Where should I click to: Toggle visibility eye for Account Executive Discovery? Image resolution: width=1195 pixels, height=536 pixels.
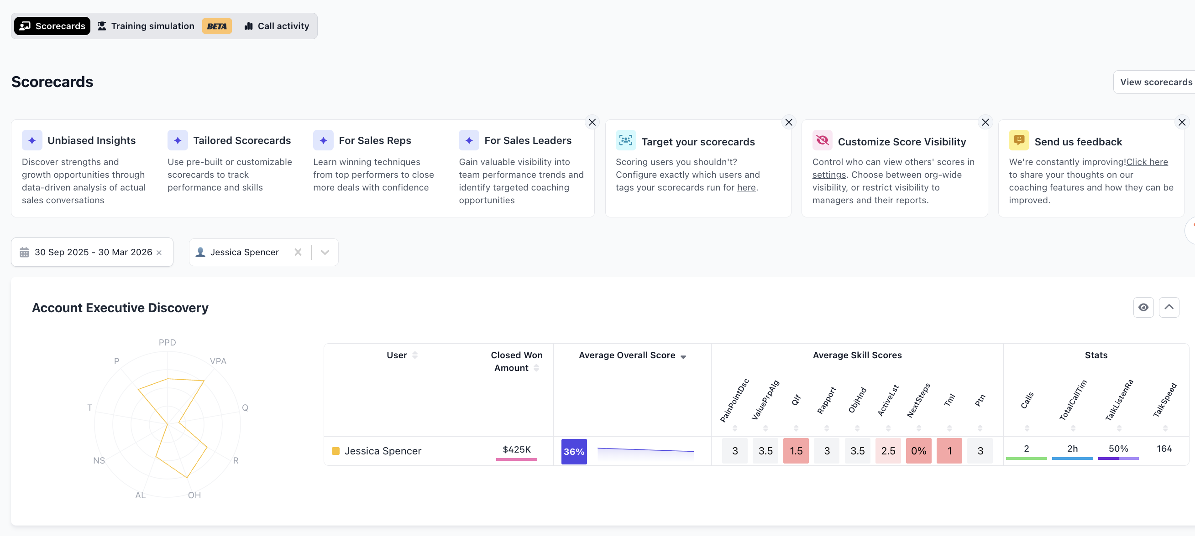1143,307
